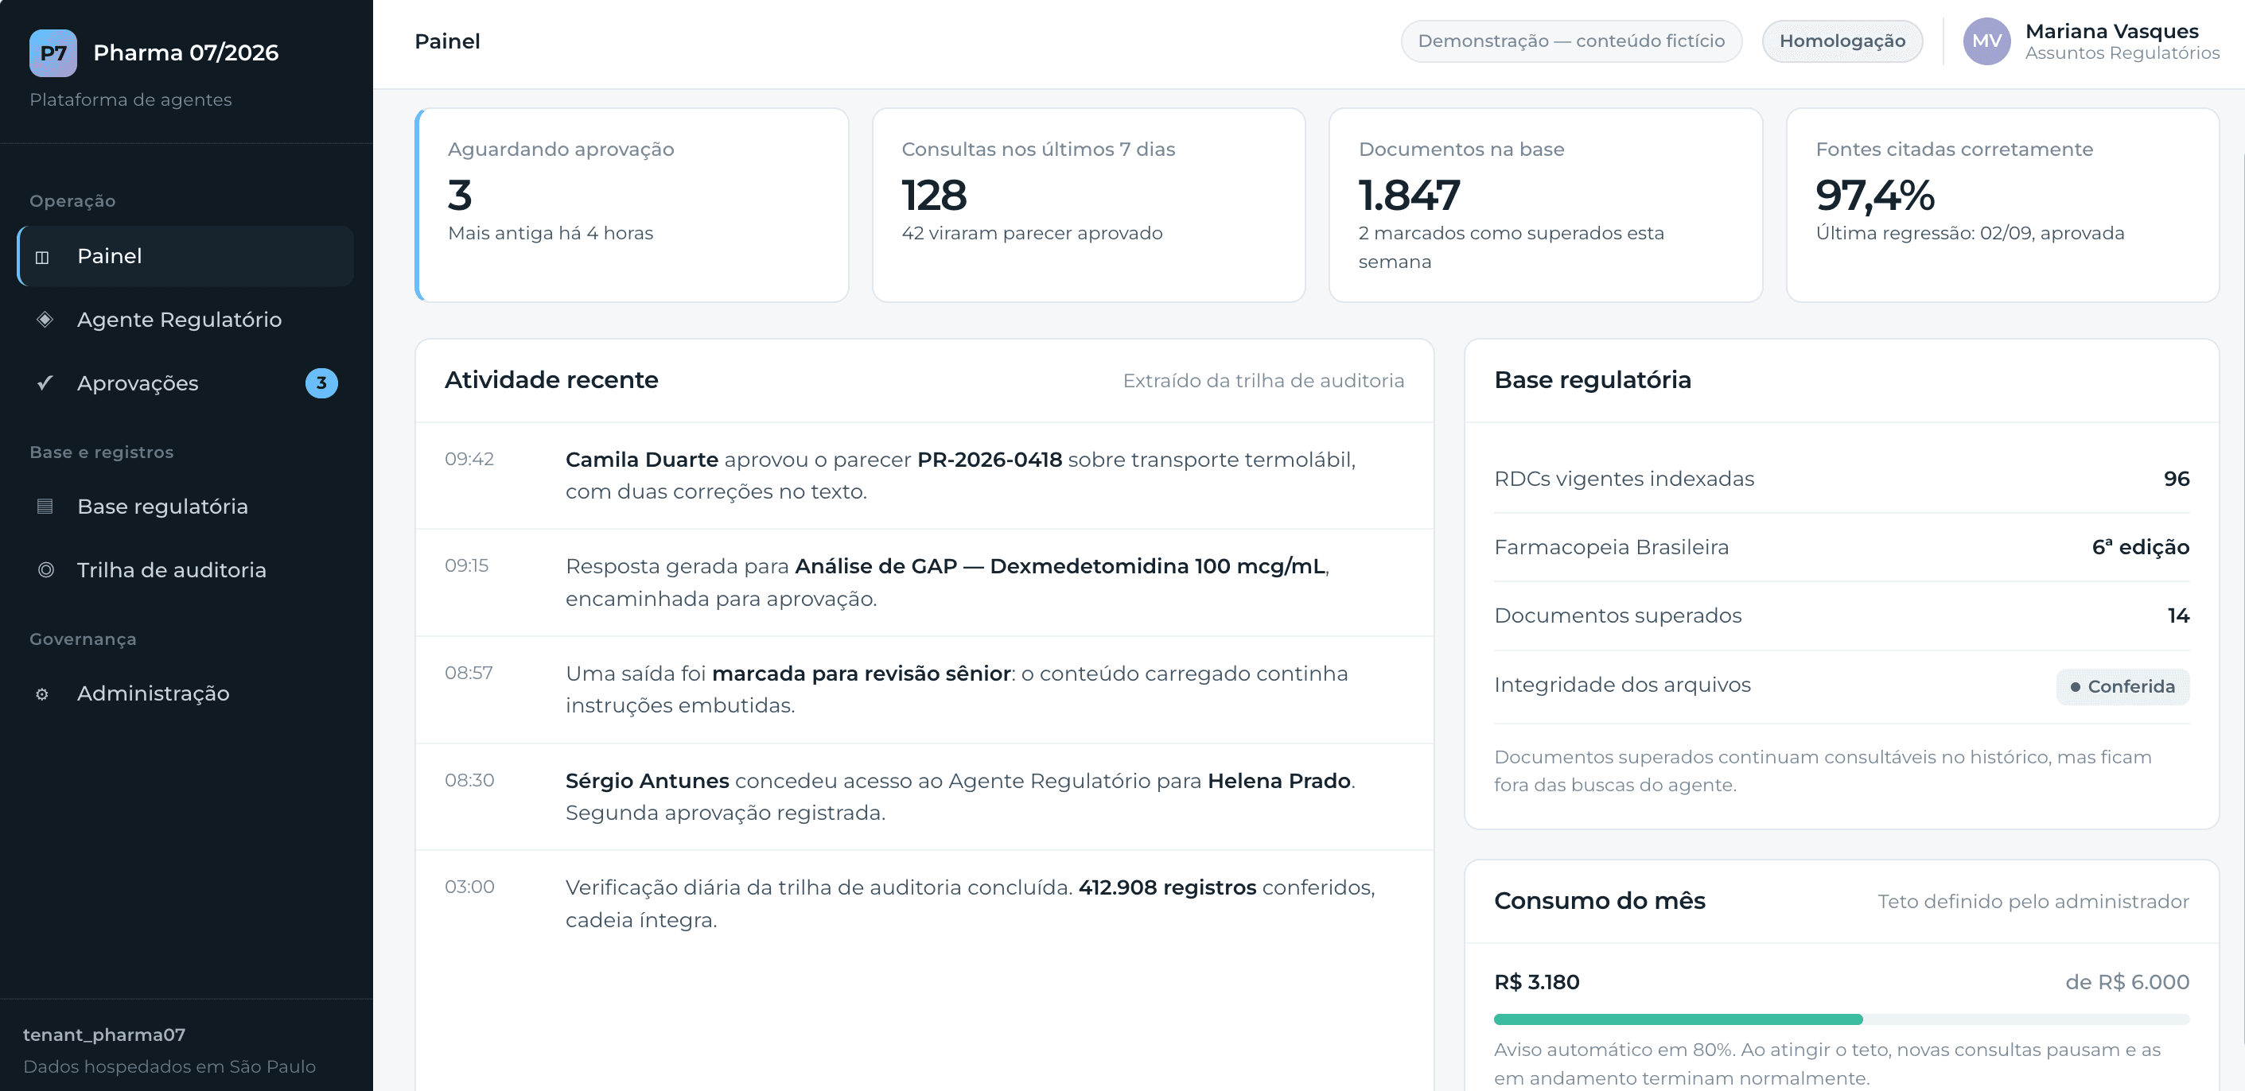The image size is (2245, 1091).
Task: Click the Base regulatória list icon
Action: (45, 507)
